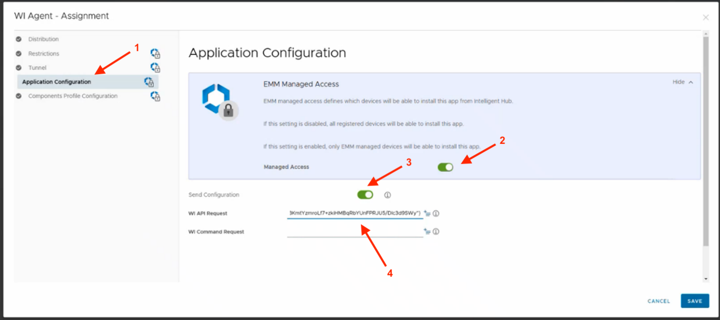Click the lock icon beside Restrictions

(155, 53)
